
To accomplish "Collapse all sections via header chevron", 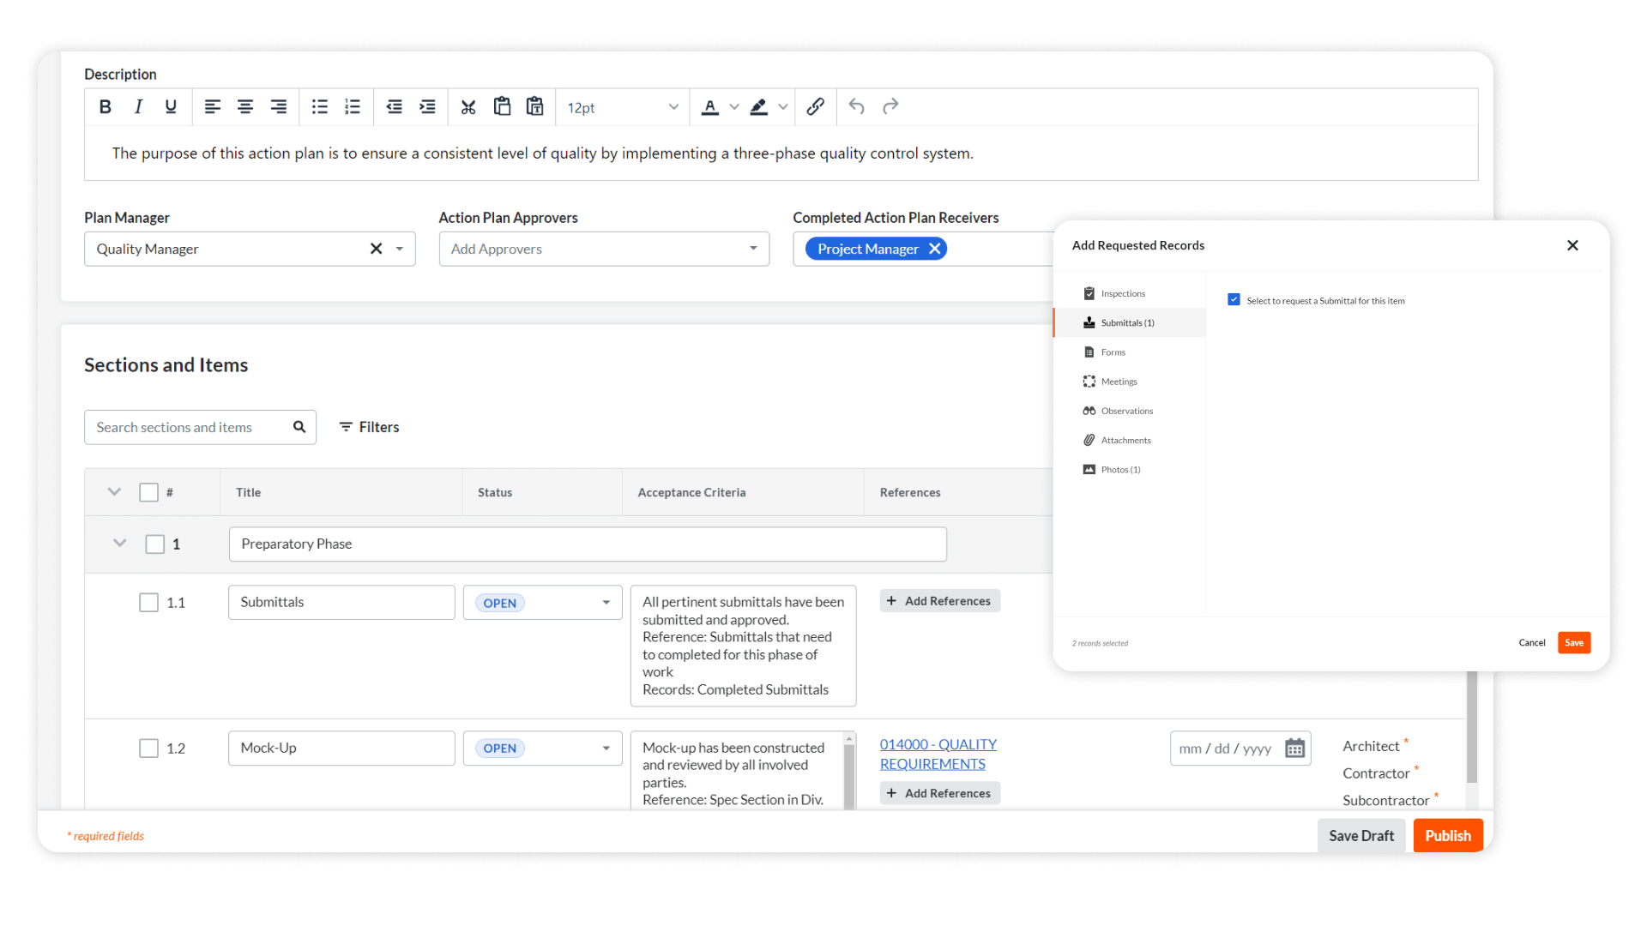I will click(114, 491).
